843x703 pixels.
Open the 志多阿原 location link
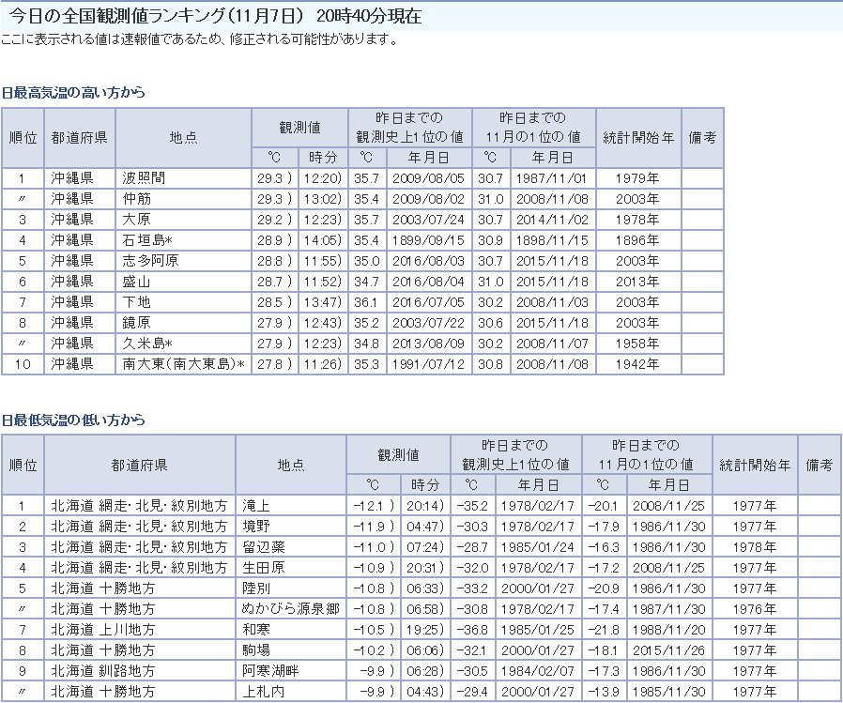tap(149, 261)
